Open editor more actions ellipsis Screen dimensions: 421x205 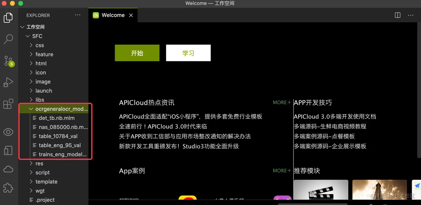click(411, 15)
